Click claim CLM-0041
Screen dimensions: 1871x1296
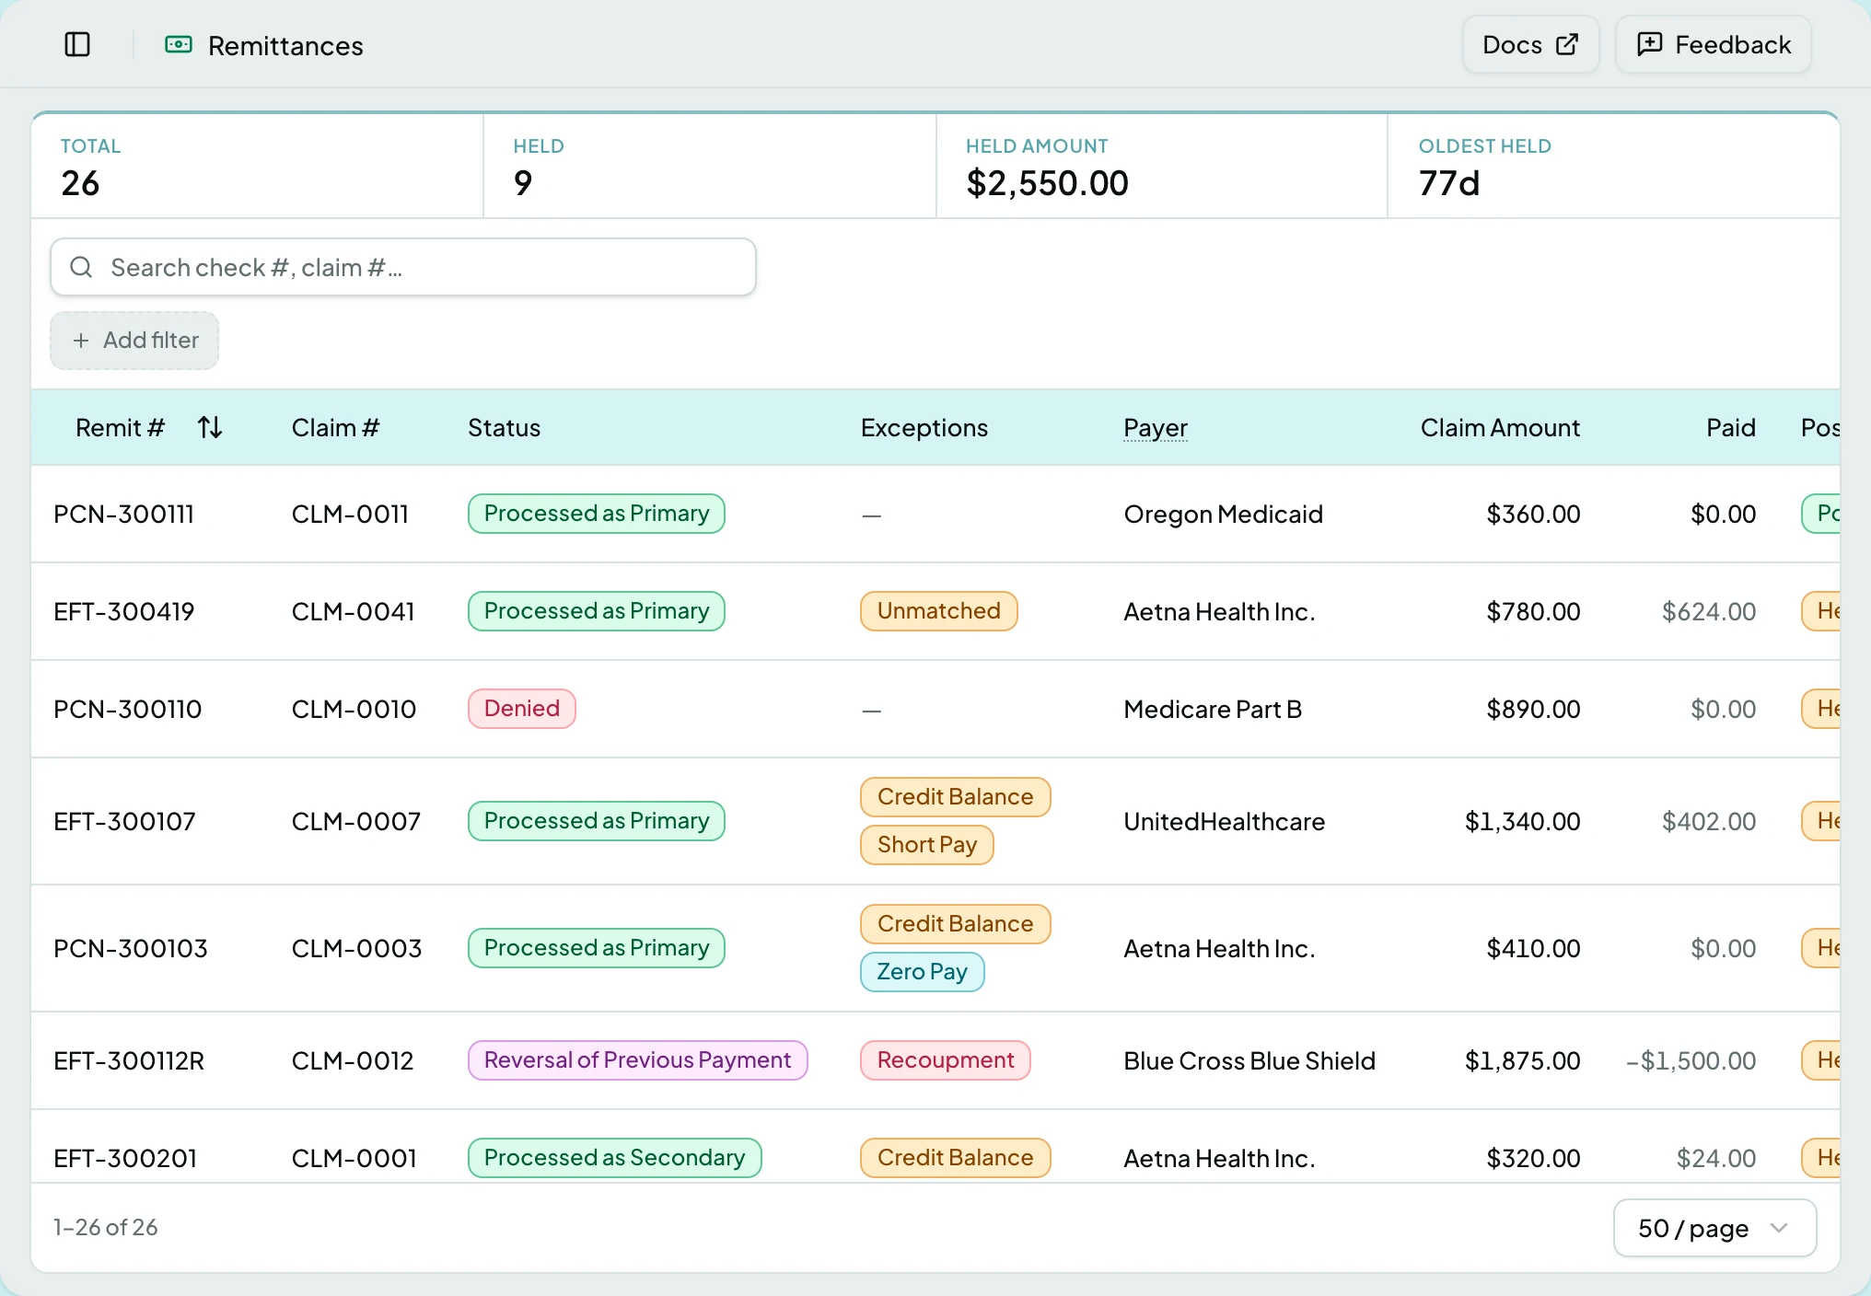[354, 611]
